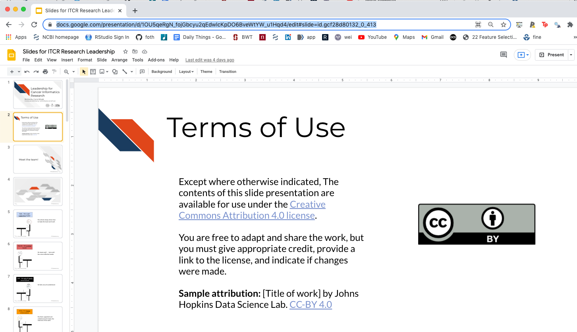The height and width of the screenshot is (332, 577).
Task: Open the Insert menu
Action: (67, 60)
